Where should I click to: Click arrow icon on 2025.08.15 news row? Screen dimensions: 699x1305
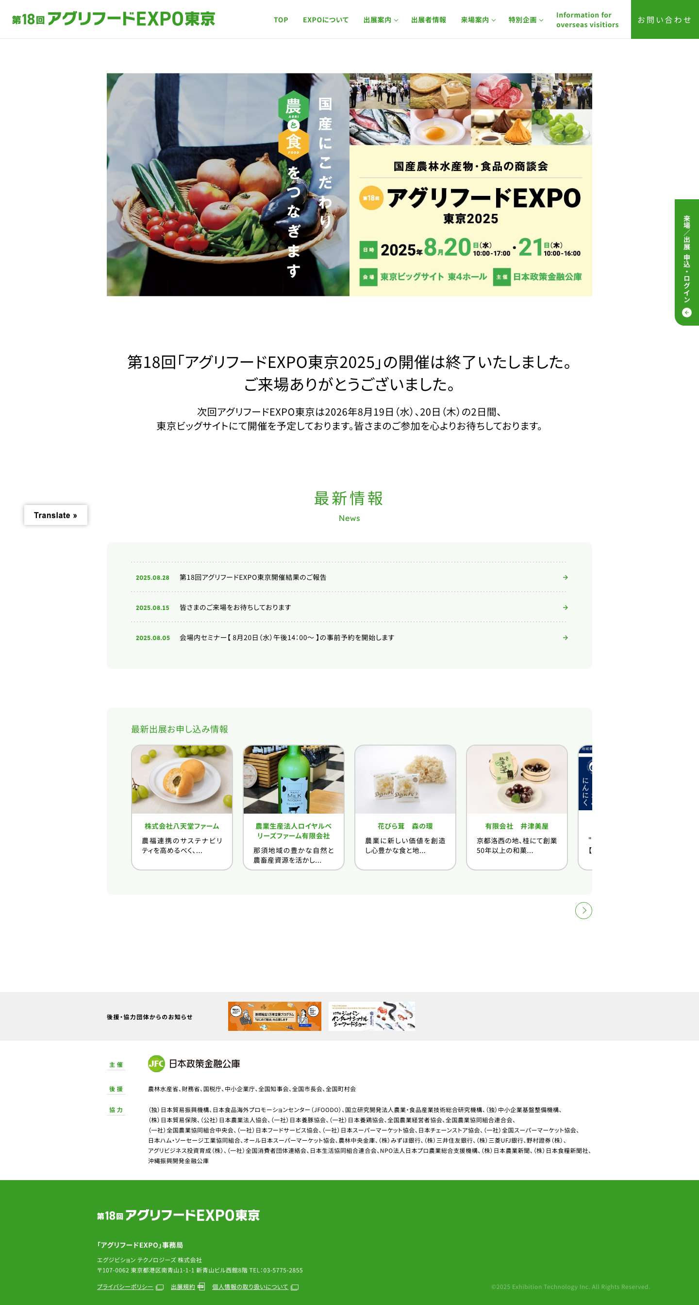[x=565, y=607]
